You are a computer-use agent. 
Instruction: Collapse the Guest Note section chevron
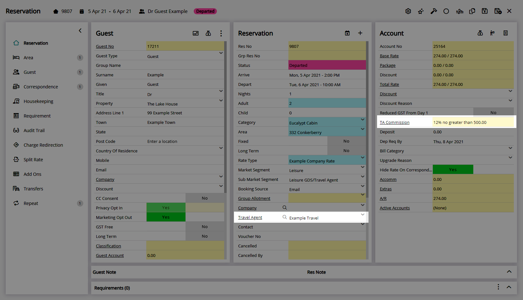(509, 271)
